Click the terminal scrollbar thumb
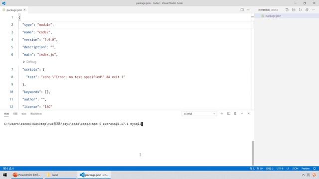The image size is (319, 179). [253, 153]
